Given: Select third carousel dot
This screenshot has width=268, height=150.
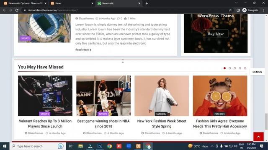Looking at the screenshot, I should coord(235,68).
